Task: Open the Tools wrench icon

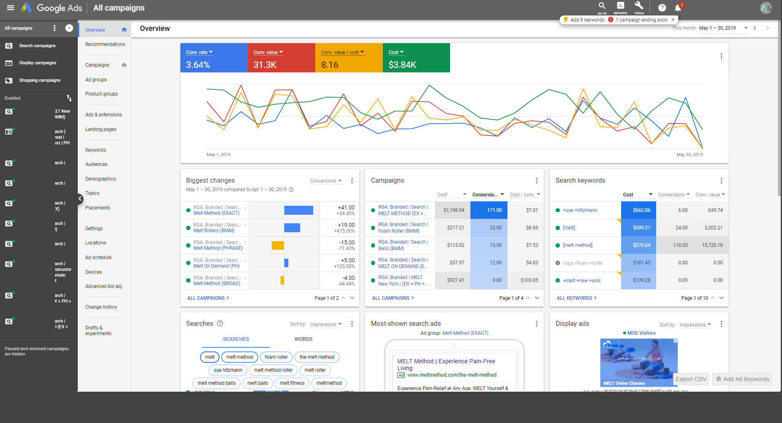Action: tap(639, 7)
